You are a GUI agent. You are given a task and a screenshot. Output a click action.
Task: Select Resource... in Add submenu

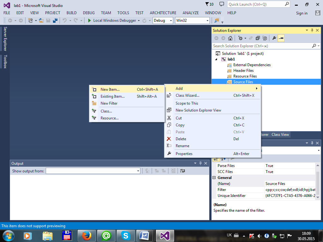coord(127,118)
